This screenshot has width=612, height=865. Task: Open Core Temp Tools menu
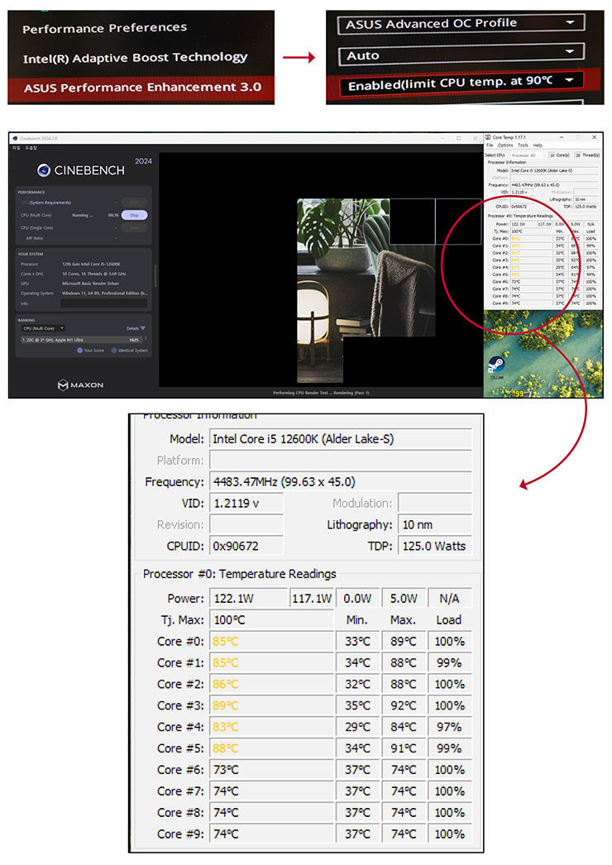pos(523,146)
